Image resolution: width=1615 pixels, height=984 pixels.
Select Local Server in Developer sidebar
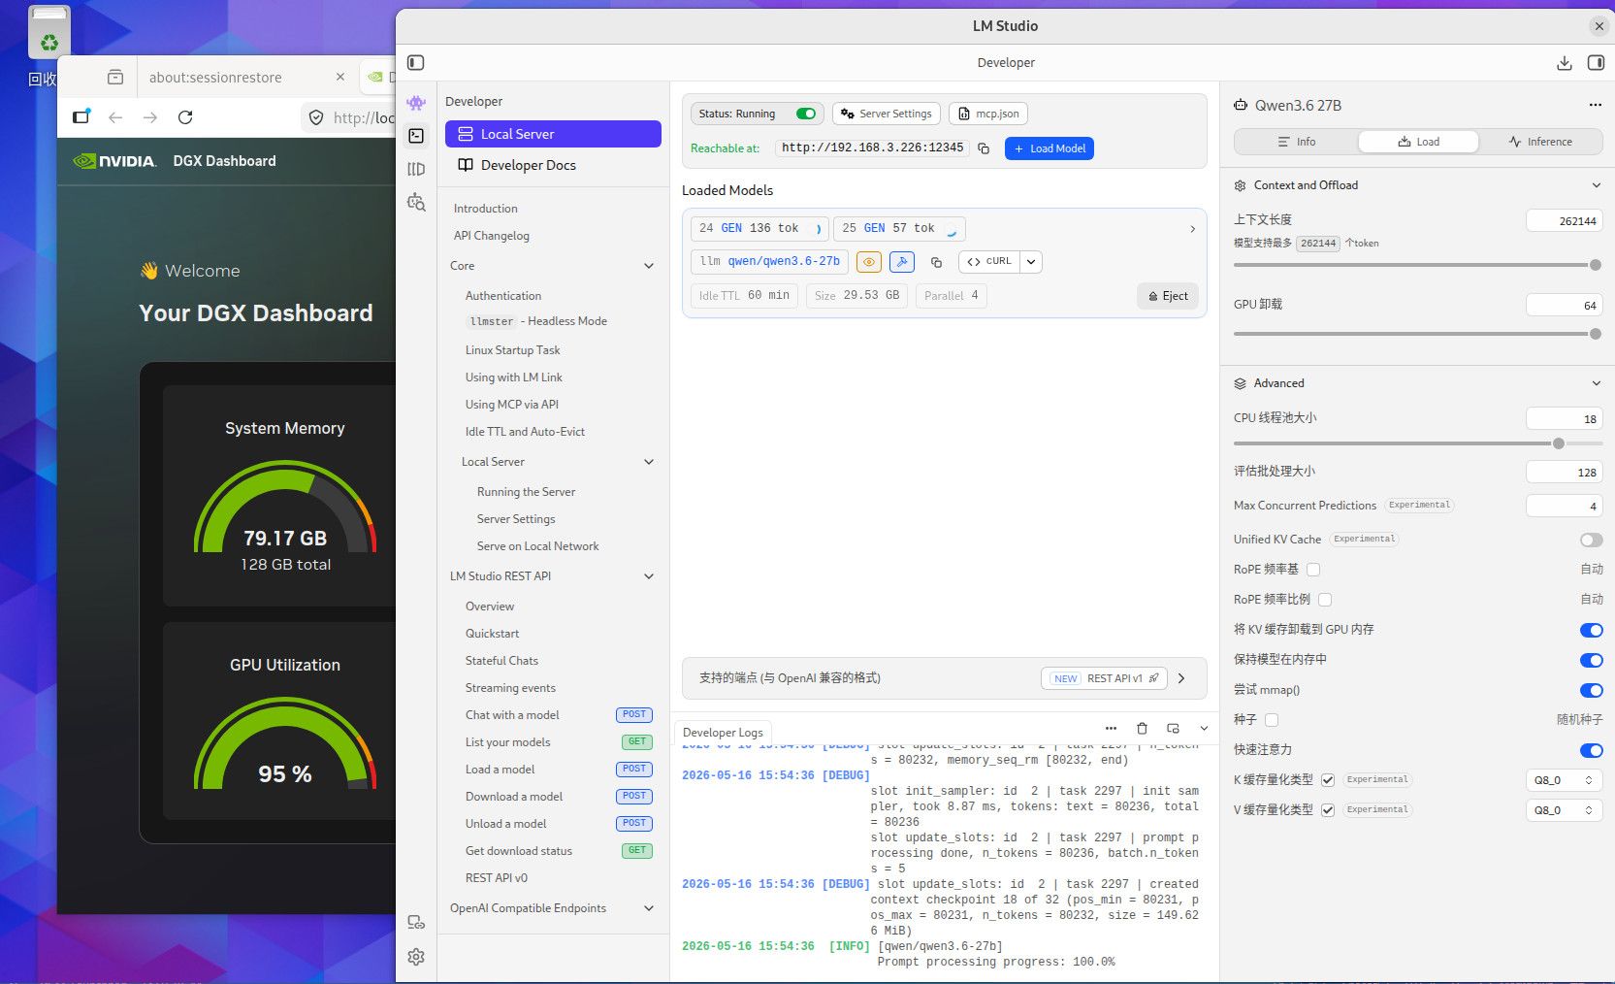click(553, 134)
